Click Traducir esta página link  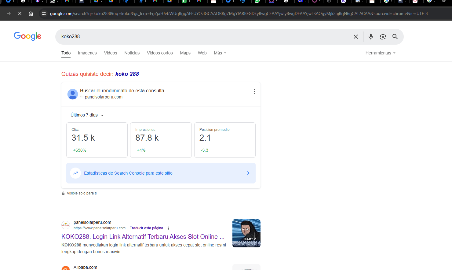pos(146,228)
